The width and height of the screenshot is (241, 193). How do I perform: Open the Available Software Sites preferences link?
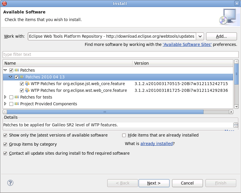(187, 44)
